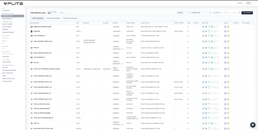Viewport: 258px width, 130px height.
Task: Click green store icon for Vivek Partner CGEFUX Ltd
Action: click(x=212, y=41)
